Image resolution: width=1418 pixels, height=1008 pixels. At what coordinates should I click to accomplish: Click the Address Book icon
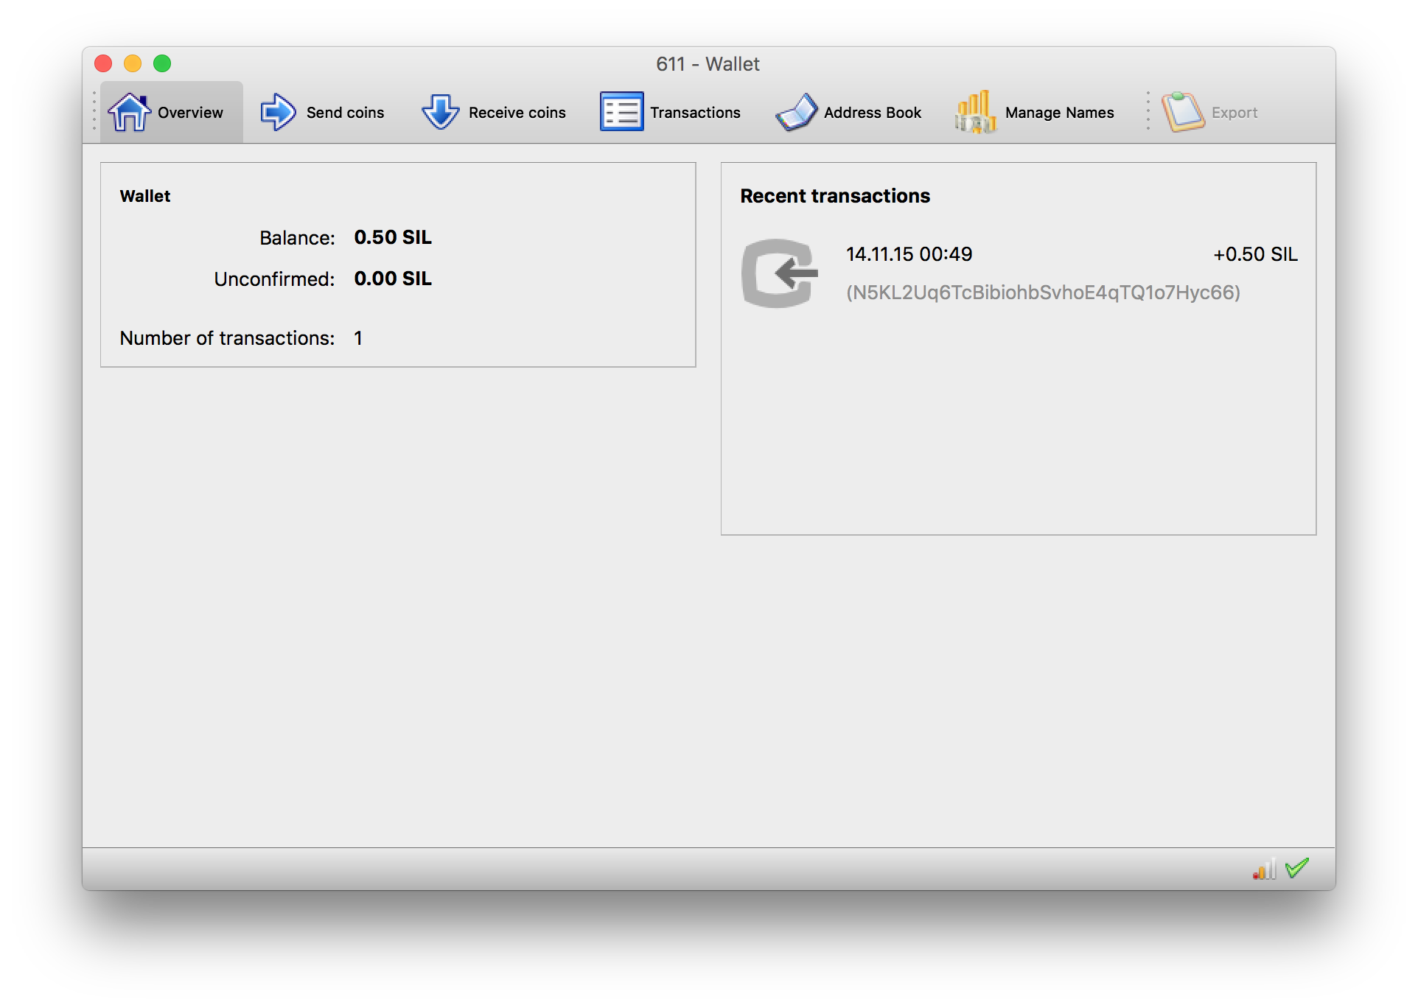tap(796, 112)
